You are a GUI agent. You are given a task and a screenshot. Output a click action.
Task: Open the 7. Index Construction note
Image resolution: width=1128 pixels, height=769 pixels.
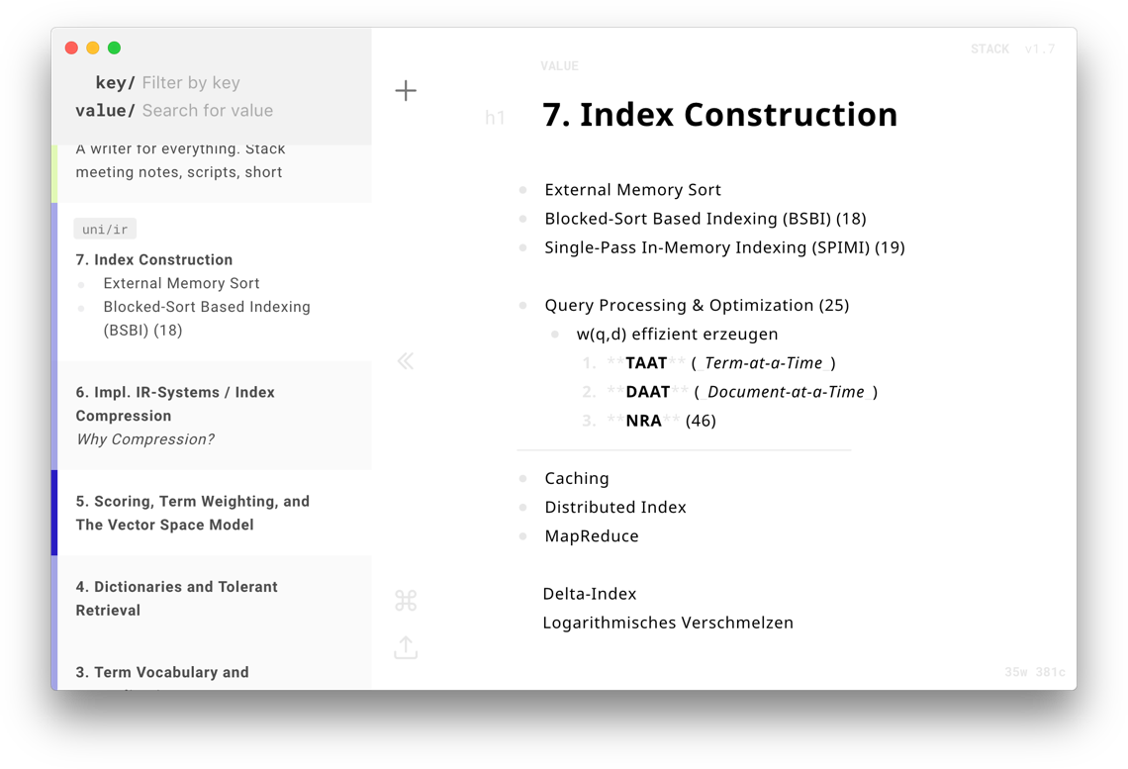click(154, 260)
